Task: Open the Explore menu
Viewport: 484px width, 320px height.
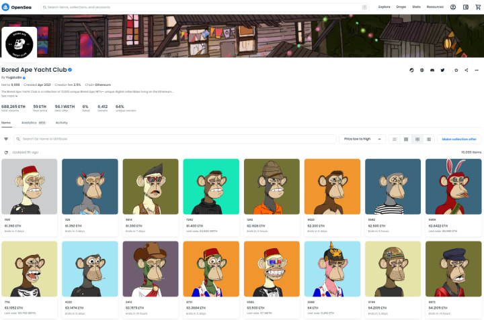Action: 385,7
